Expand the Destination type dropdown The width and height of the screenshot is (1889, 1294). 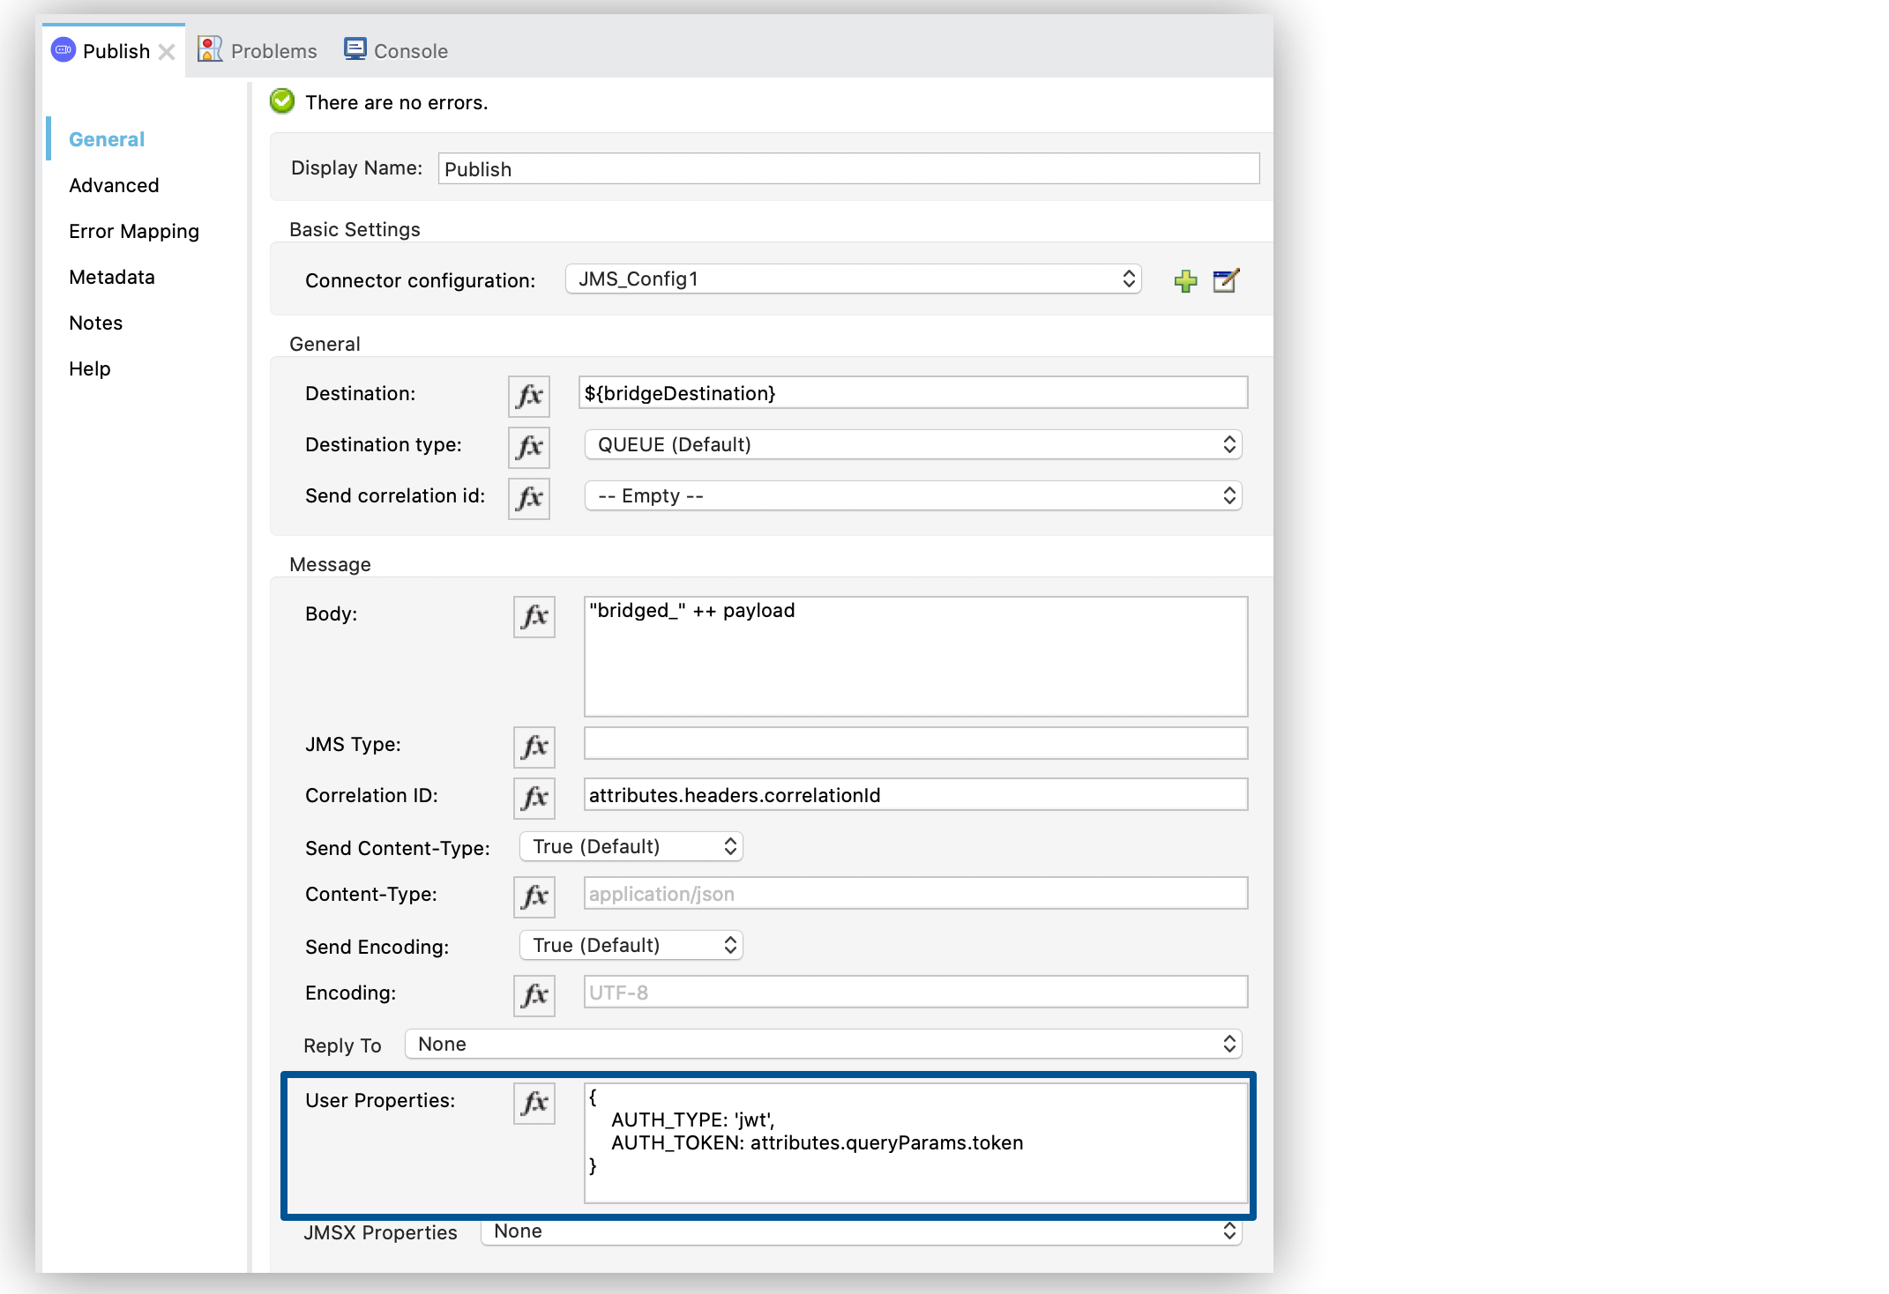coord(1228,445)
